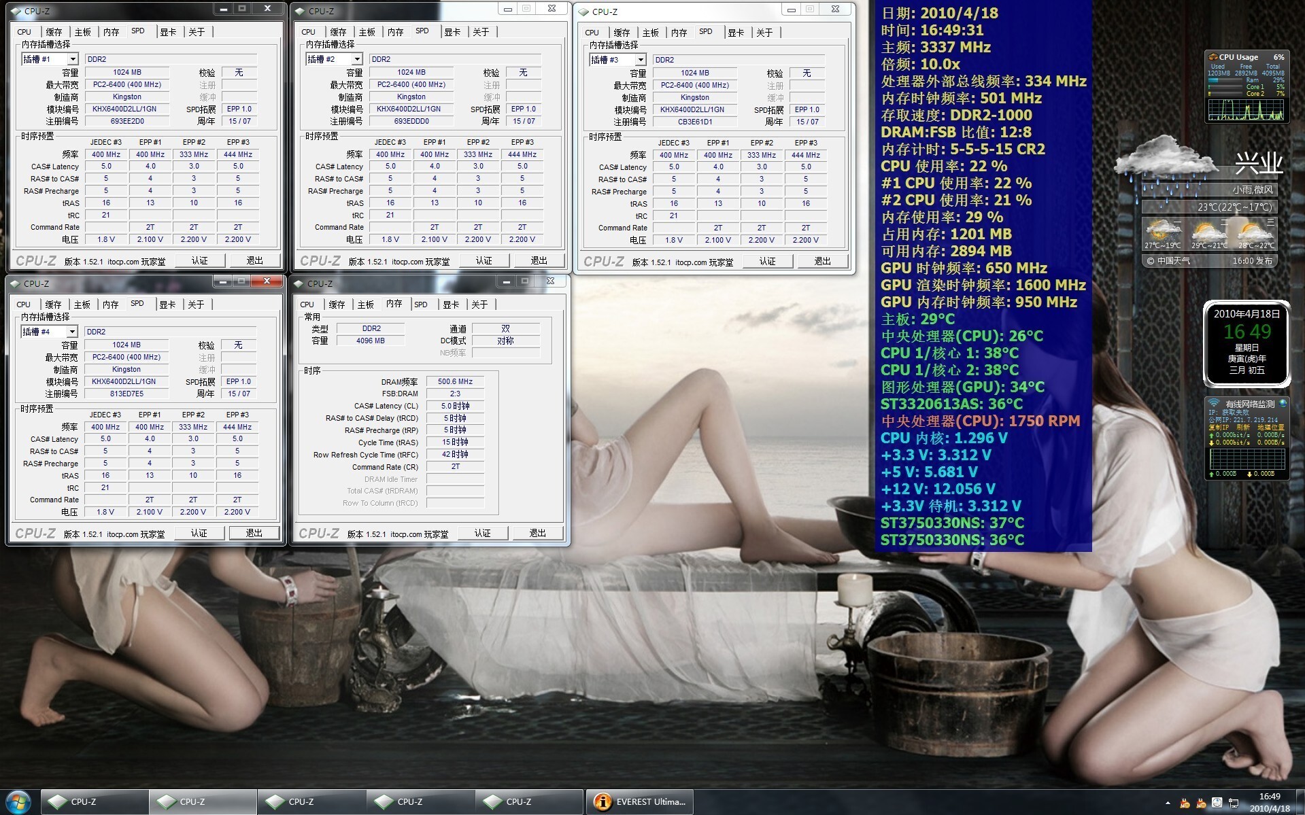Select the calendar clock desktop gadget
1305x815 pixels.
click(x=1247, y=343)
